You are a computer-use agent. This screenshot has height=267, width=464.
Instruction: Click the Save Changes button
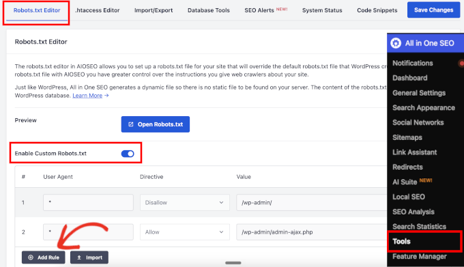(x=433, y=10)
